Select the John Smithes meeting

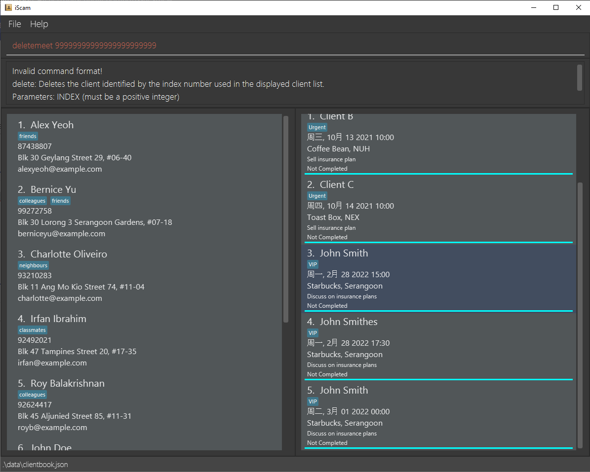[x=439, y=346]
